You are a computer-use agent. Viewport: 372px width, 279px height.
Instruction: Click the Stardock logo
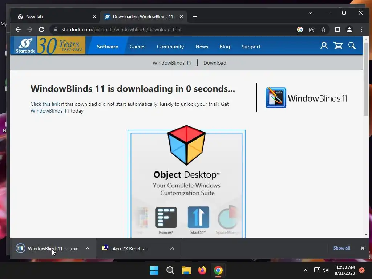25,45
